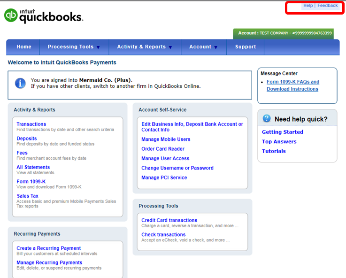Open Manage User Access

[x=165, y=158]
